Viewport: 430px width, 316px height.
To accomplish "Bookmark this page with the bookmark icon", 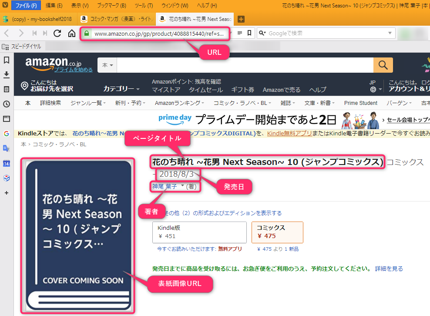I will 249,33.
